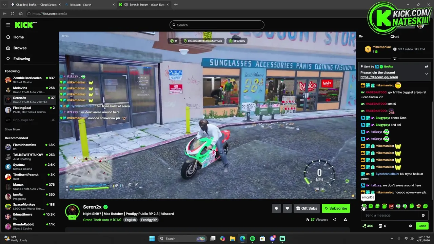Insert the emote wearing a halo
Image resolution: width=434 pixels, height=244 pixels.
(x=384, y=206)
